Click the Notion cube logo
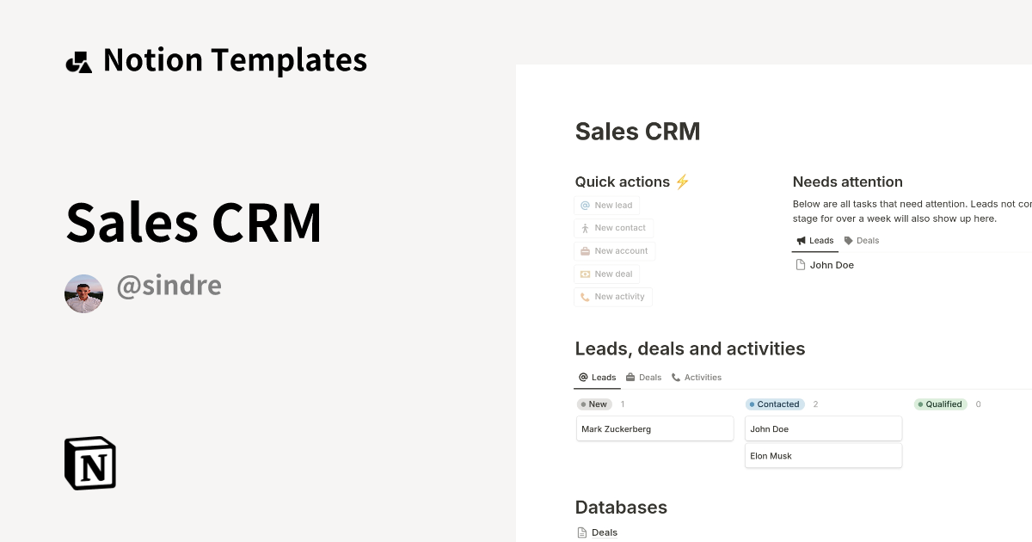The image size is (1032, 542). coord(90,463)
